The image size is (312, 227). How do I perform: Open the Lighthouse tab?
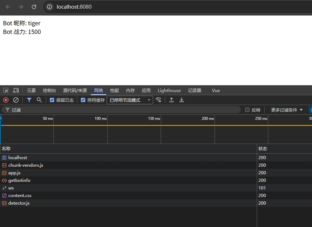[x=169, y=91]
